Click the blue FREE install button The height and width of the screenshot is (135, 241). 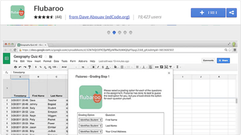click(208, 13)
